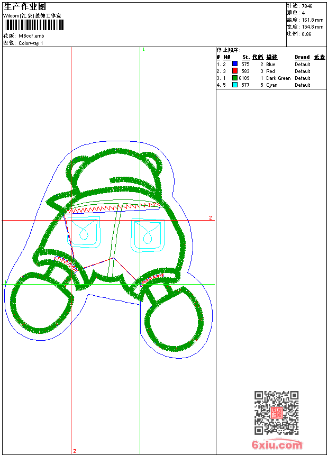Click the left cyan pocket shape in the design
The height and width of the screenshot is (455, 328).
(84, 231)
